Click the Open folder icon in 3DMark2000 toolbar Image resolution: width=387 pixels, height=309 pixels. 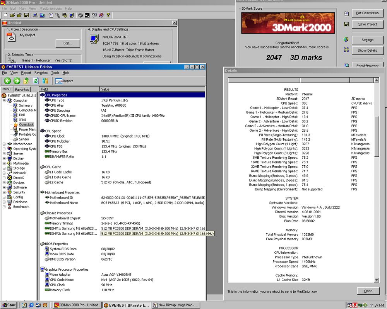[12, 15]
